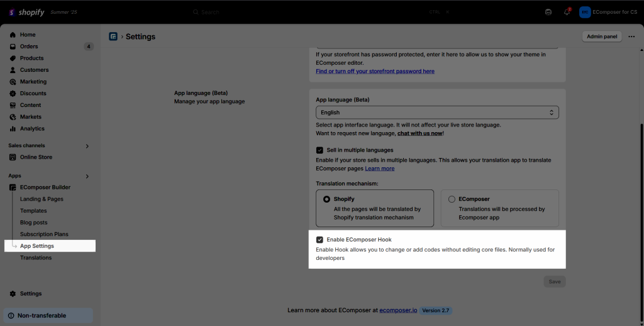
Task: Click the Marketing target icon
Action: point(13,82)
